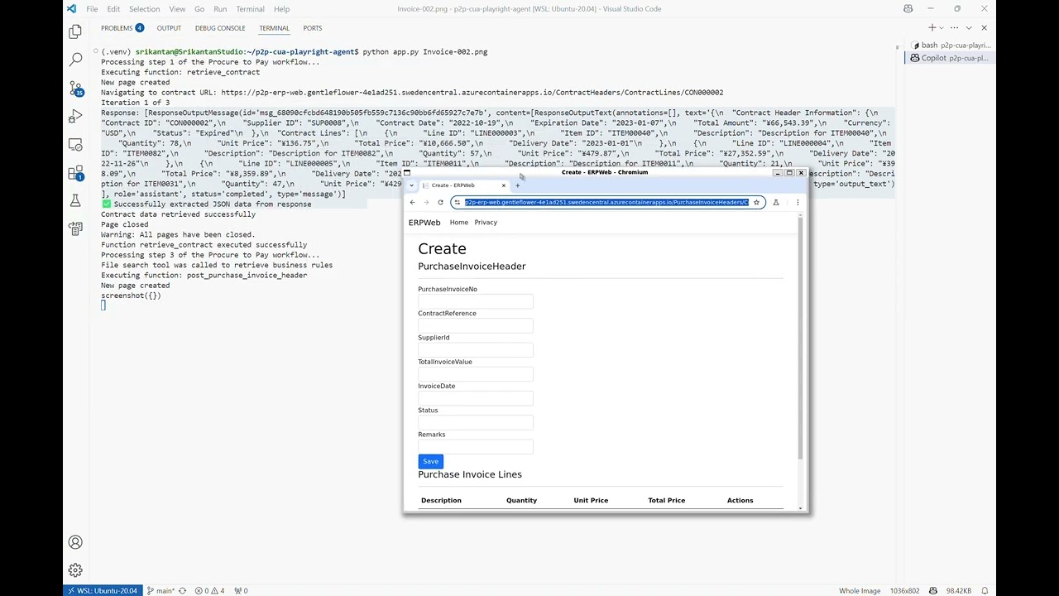Switch to the DEBUG CONSOLE tab
Image resolution: width=1059 pixels, height=596 pixels.
(219, 27)
